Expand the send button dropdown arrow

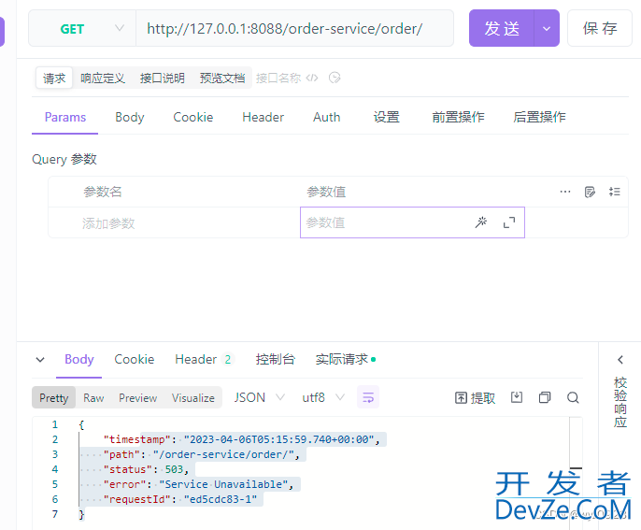coord(547,29)
